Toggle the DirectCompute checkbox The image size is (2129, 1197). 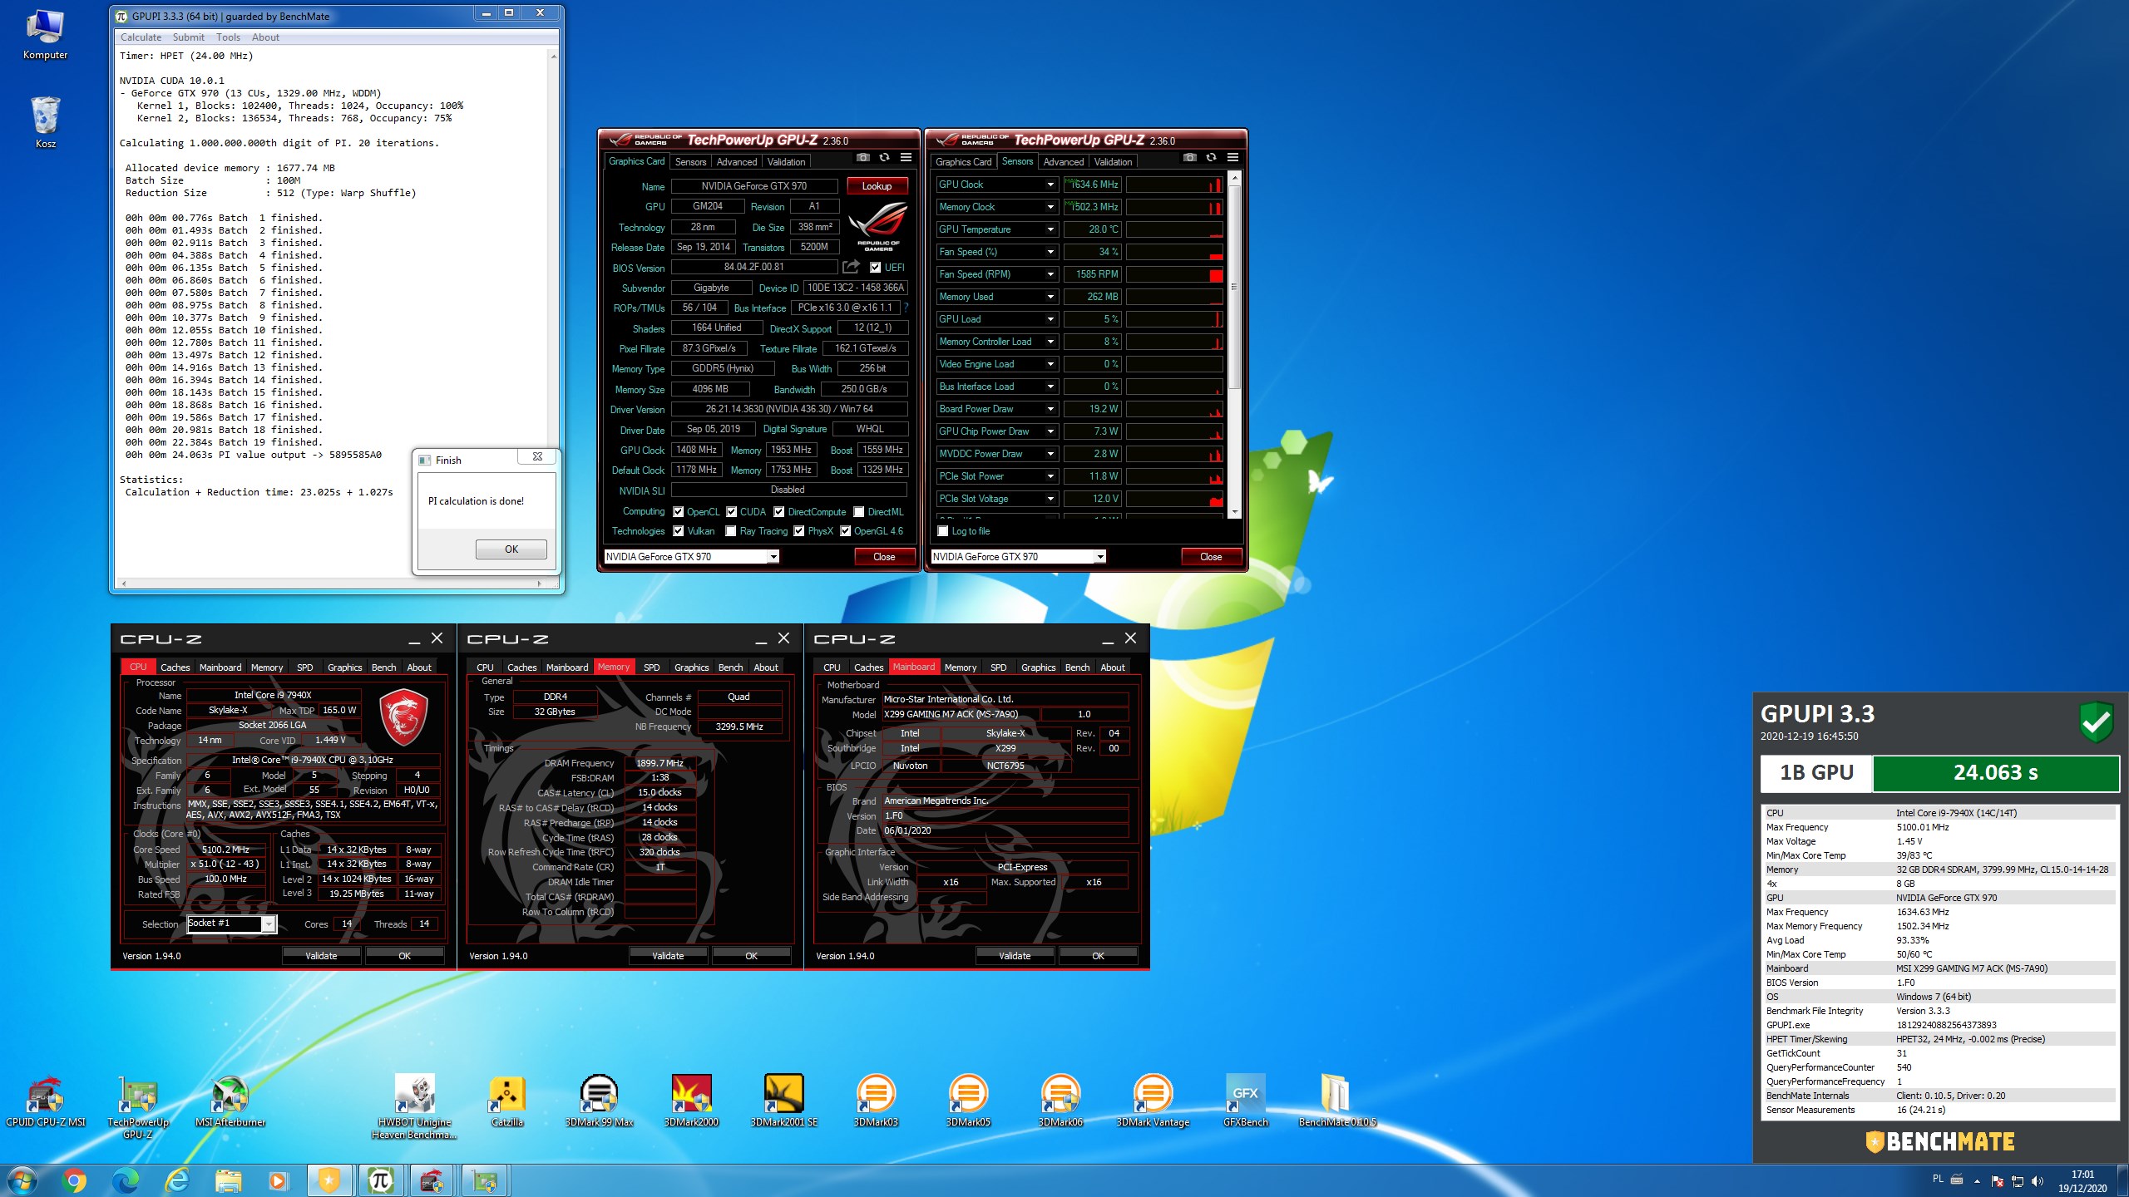(779, 512)
